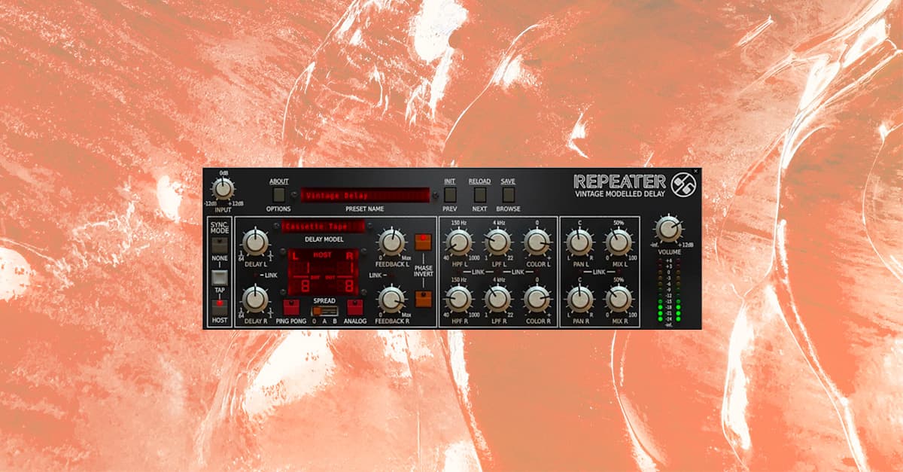Click the Tap tempo button
Viewport: 903px width, 472px height.
tap(220, 278)
